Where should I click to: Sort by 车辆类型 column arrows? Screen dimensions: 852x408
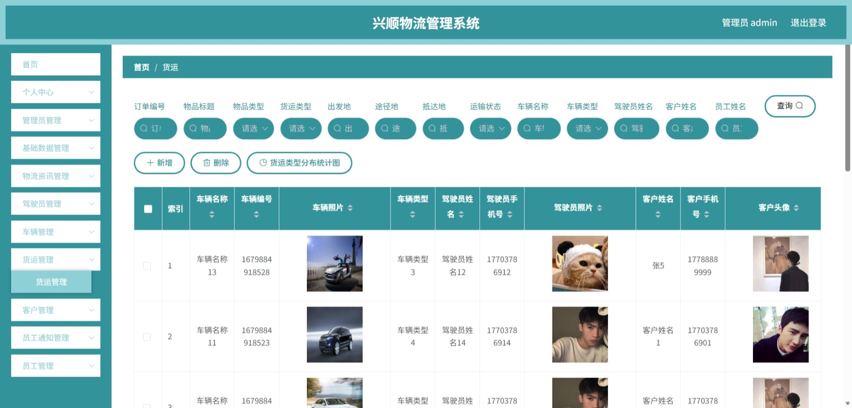tap(413, 214)
